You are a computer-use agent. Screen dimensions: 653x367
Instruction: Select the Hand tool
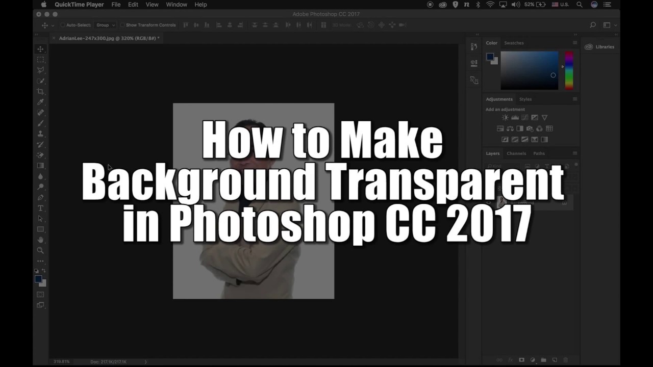tap(40, 240)
